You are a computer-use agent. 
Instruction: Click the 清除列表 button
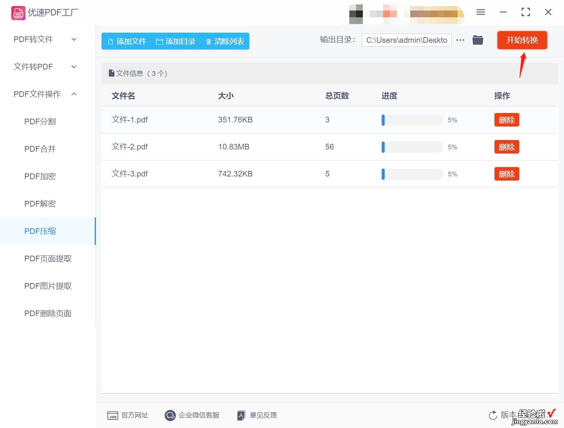tap(225, 41)
